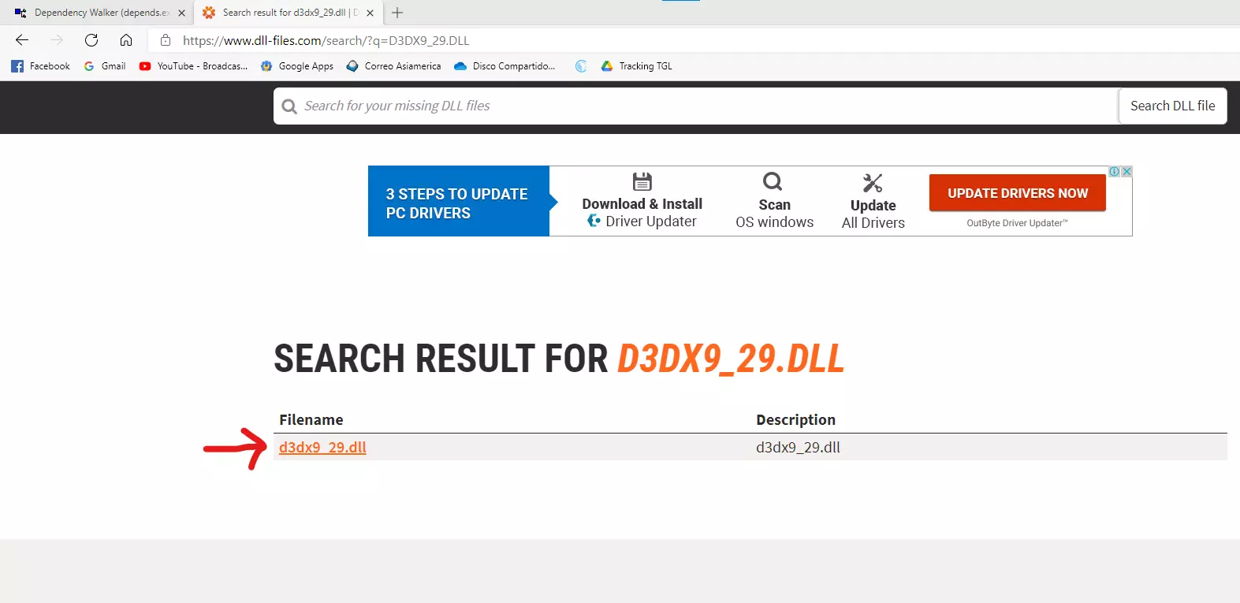1240x603 pixels.
Task: Open the browser home page icon
Action: point(126,40)
